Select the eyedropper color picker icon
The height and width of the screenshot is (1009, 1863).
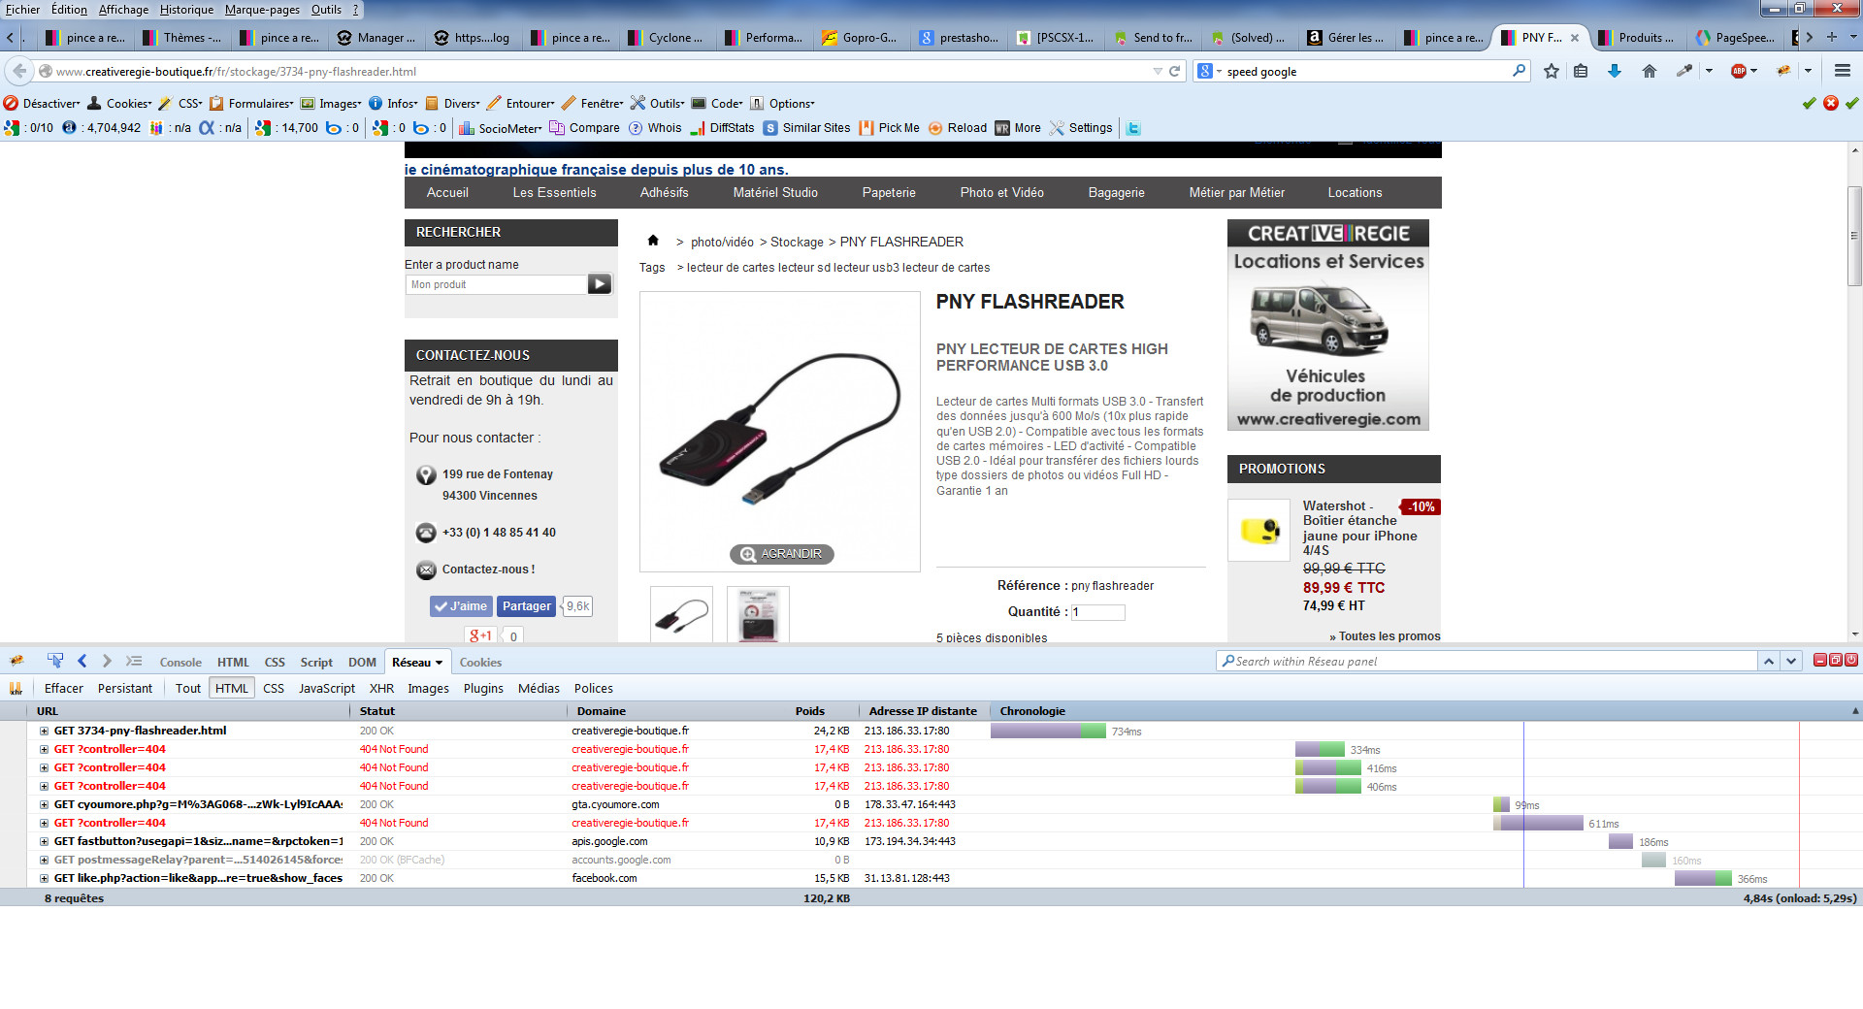(x=1684, y=71)
